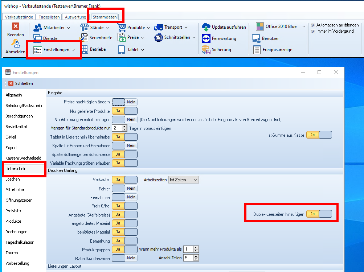The image size is (364, 272).
Task: Select Rechnungen in settings sidebar
Action: pyautogui.click(x=16, y=232)
